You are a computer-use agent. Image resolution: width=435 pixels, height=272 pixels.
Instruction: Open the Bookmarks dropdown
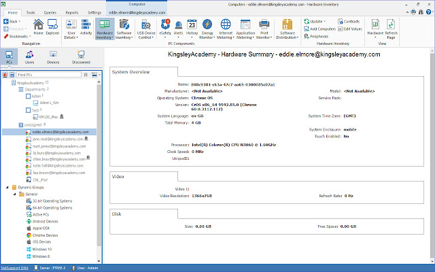[17, 36]
